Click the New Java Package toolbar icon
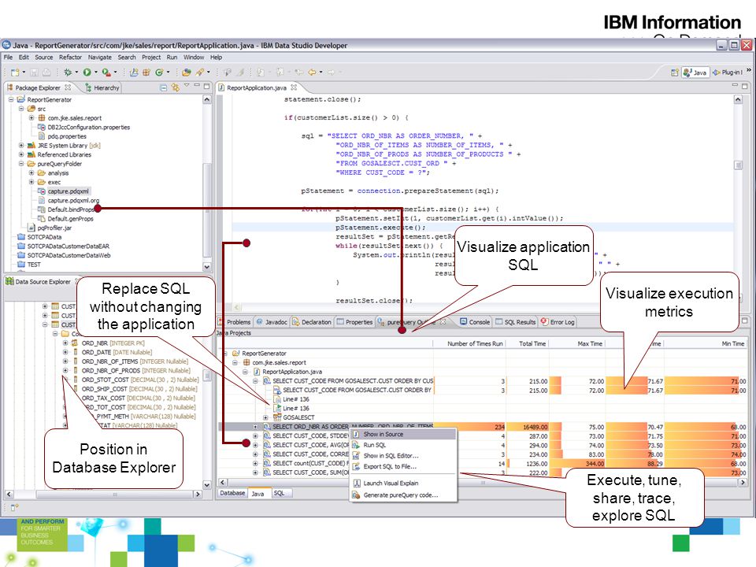Screen dimensions: 756x567 click(x=146, y=72)
